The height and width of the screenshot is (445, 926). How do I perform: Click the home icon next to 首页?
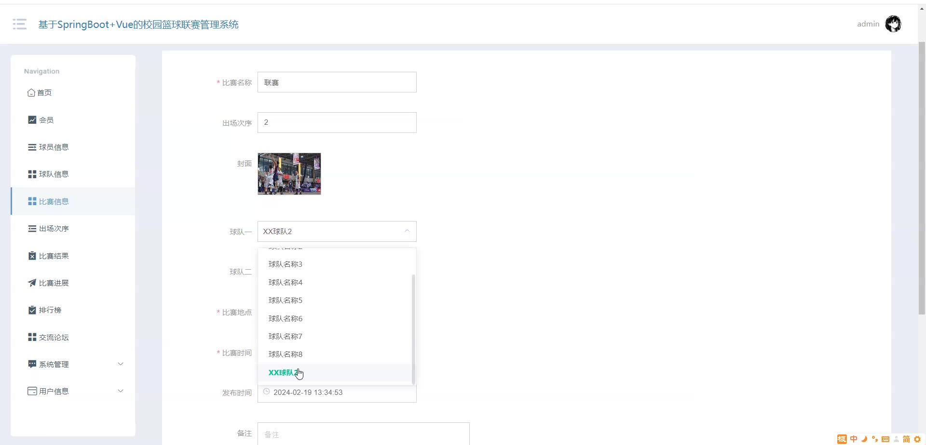coord(31,92)
